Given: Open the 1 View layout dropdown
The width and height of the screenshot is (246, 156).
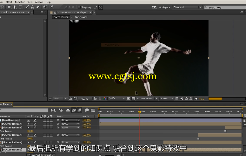Looking at the screenshot, I should pos(167,99).
